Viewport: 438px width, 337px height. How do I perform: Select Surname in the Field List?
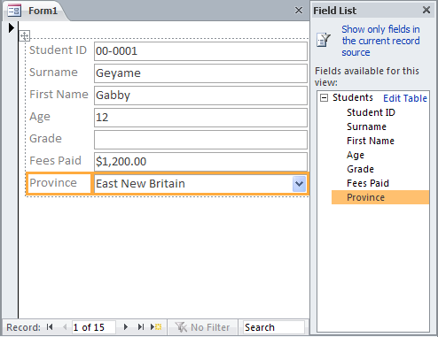click(x=366, y=126)
